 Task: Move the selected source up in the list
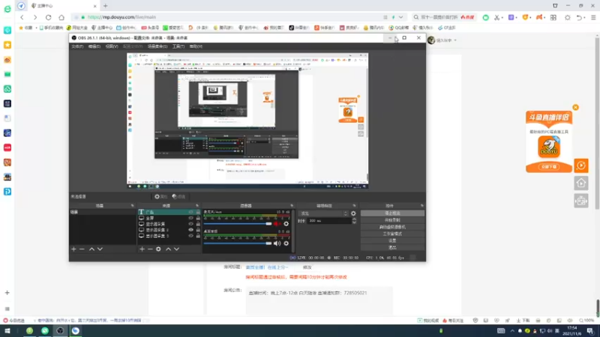coord(168,249)
